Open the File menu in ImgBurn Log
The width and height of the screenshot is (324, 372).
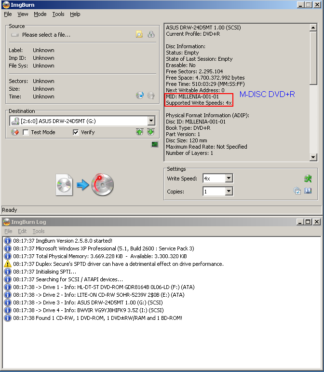point(8,231)
